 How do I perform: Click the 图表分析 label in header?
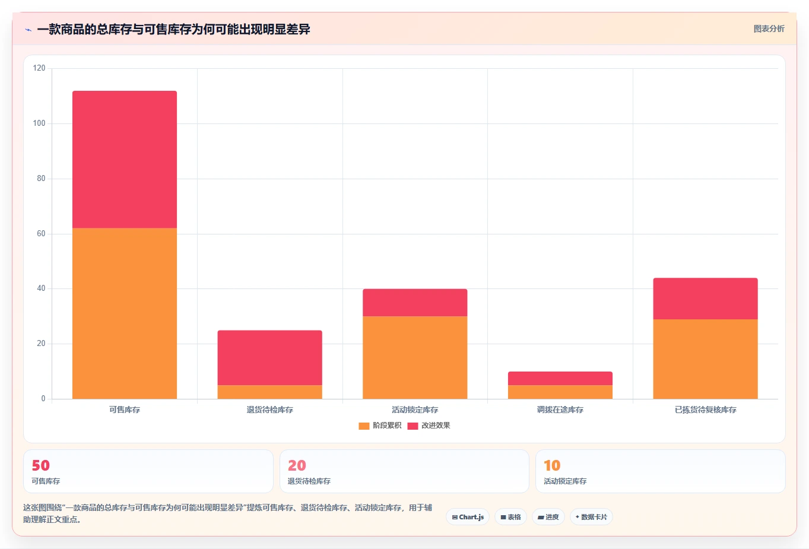click(769, 28)
